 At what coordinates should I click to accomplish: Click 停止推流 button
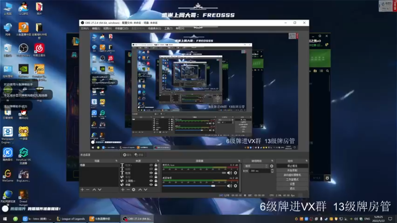[x=292, y=166]
